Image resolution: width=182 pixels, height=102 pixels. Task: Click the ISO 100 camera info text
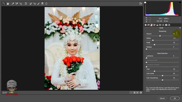[159, 21]
